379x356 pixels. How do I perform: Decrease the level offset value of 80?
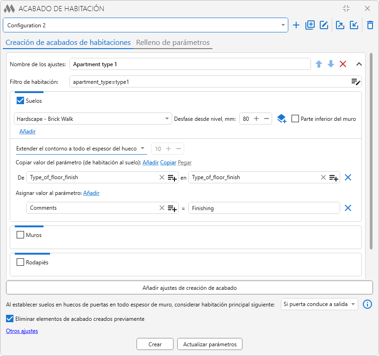pyautogui.click(x=267, y=119)
